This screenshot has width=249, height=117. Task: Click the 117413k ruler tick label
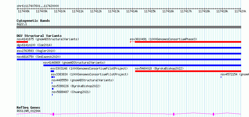pos(114,11)
